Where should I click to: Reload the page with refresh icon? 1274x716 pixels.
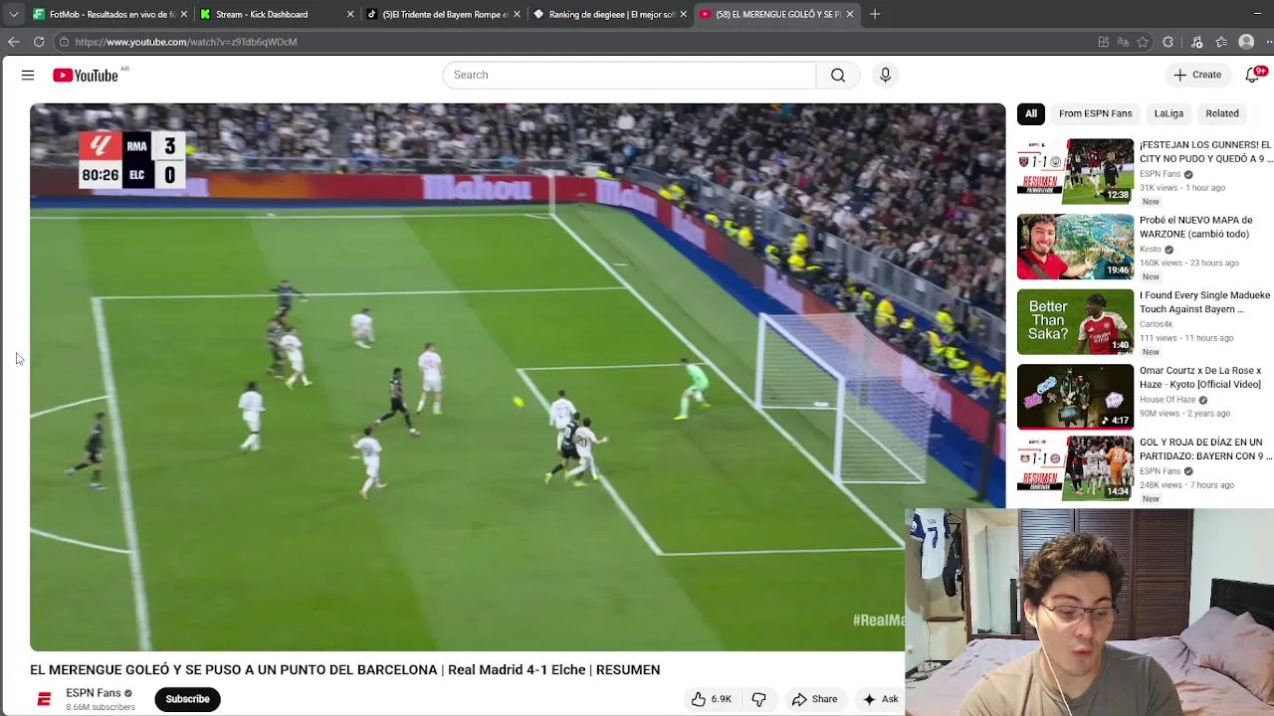tap(39, 42)
